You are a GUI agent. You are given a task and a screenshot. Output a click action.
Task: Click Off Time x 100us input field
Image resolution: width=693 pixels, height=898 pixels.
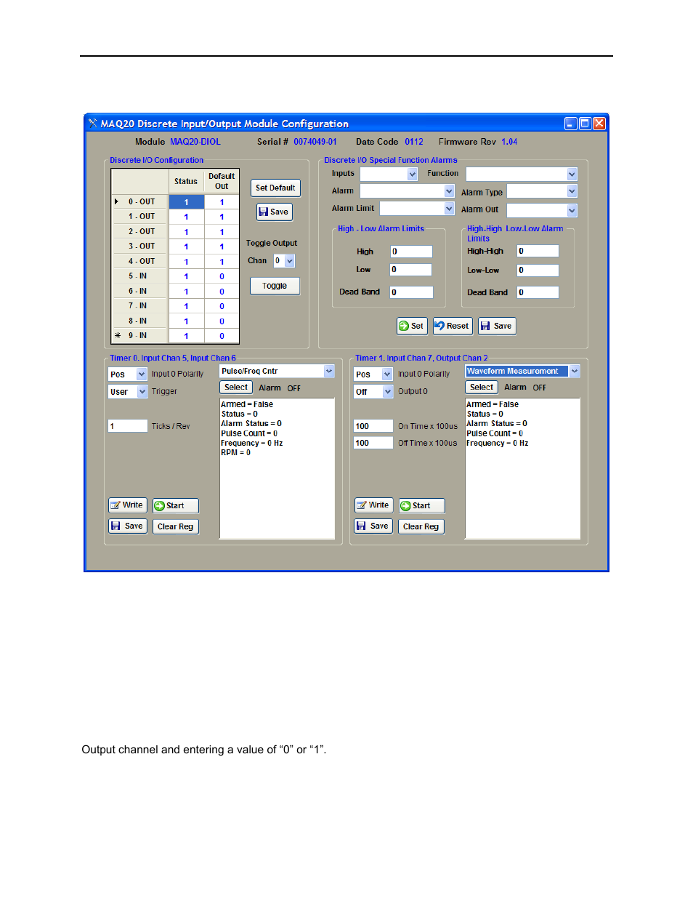click(373, 443)
